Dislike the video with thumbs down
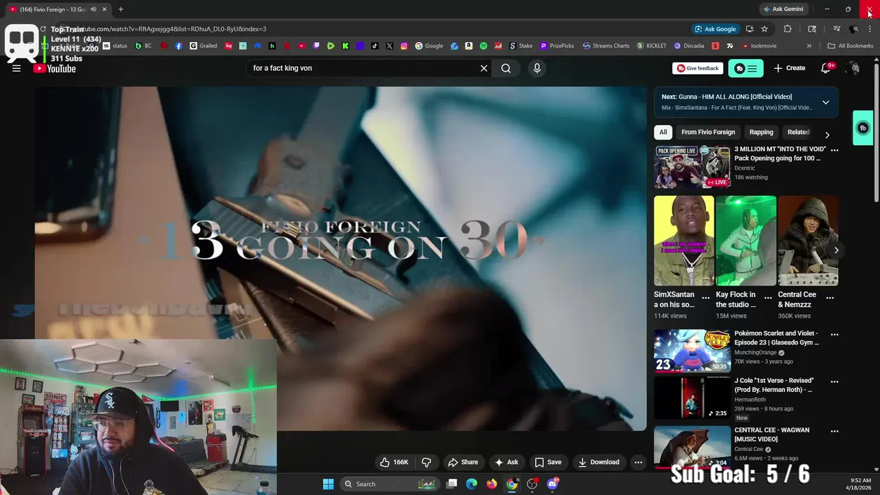 pyautogui.click(x=426, y=462)
